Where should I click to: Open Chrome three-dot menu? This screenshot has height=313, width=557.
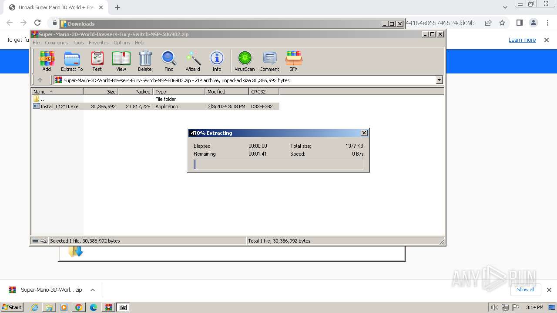point(547,23)
